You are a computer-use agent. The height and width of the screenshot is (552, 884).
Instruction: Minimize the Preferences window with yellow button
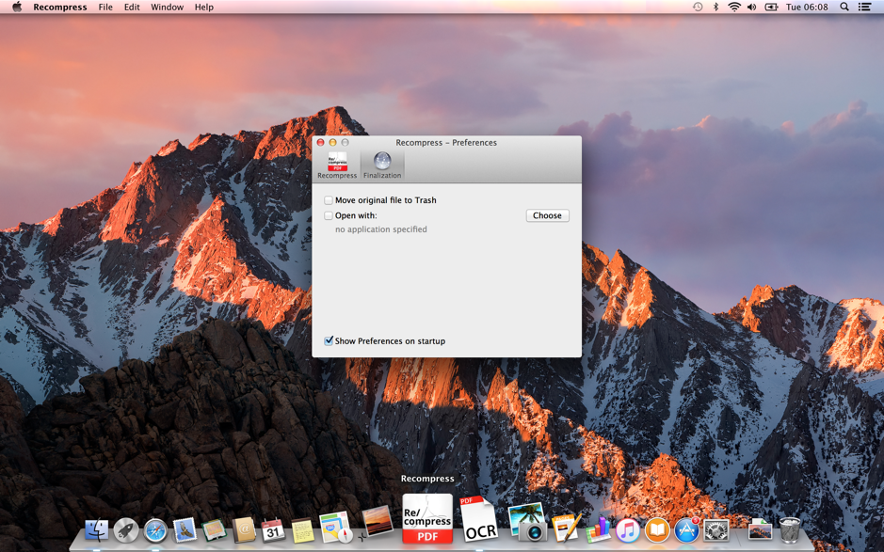332,143
